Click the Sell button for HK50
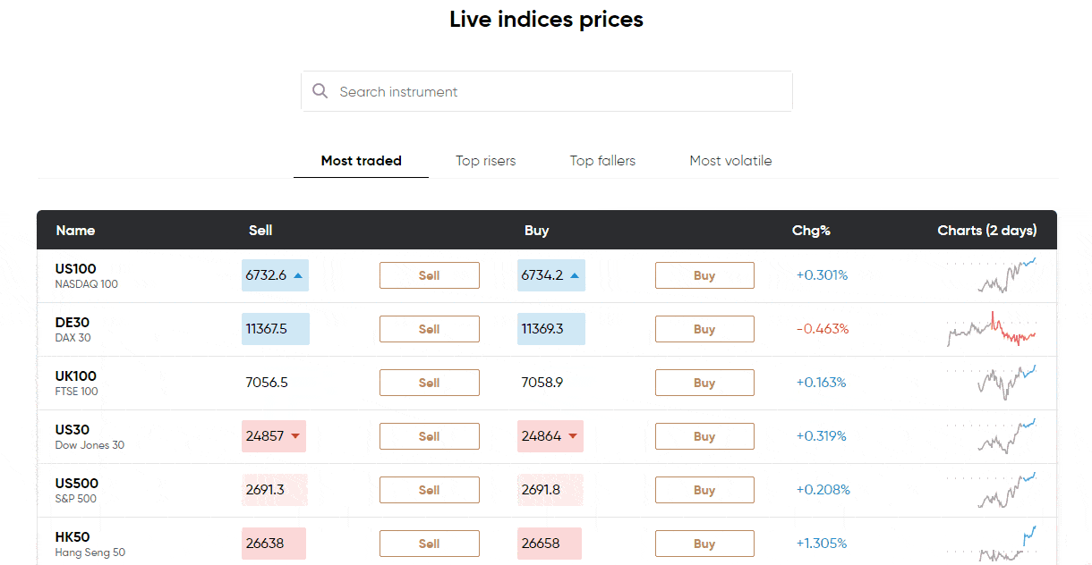Screen dimensions: 1092x565 pos(430,544)
